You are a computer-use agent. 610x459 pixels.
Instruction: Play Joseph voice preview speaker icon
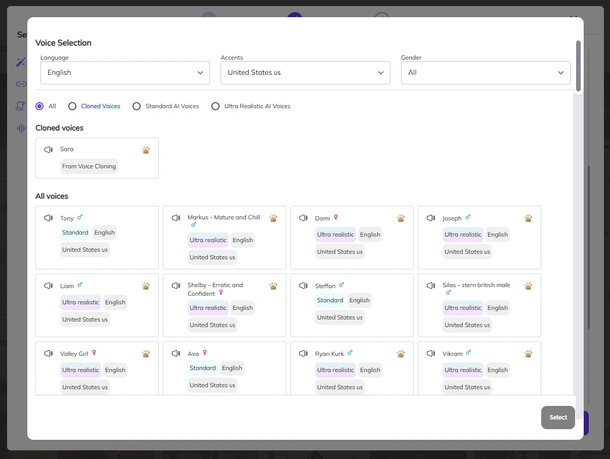(431, 218)
